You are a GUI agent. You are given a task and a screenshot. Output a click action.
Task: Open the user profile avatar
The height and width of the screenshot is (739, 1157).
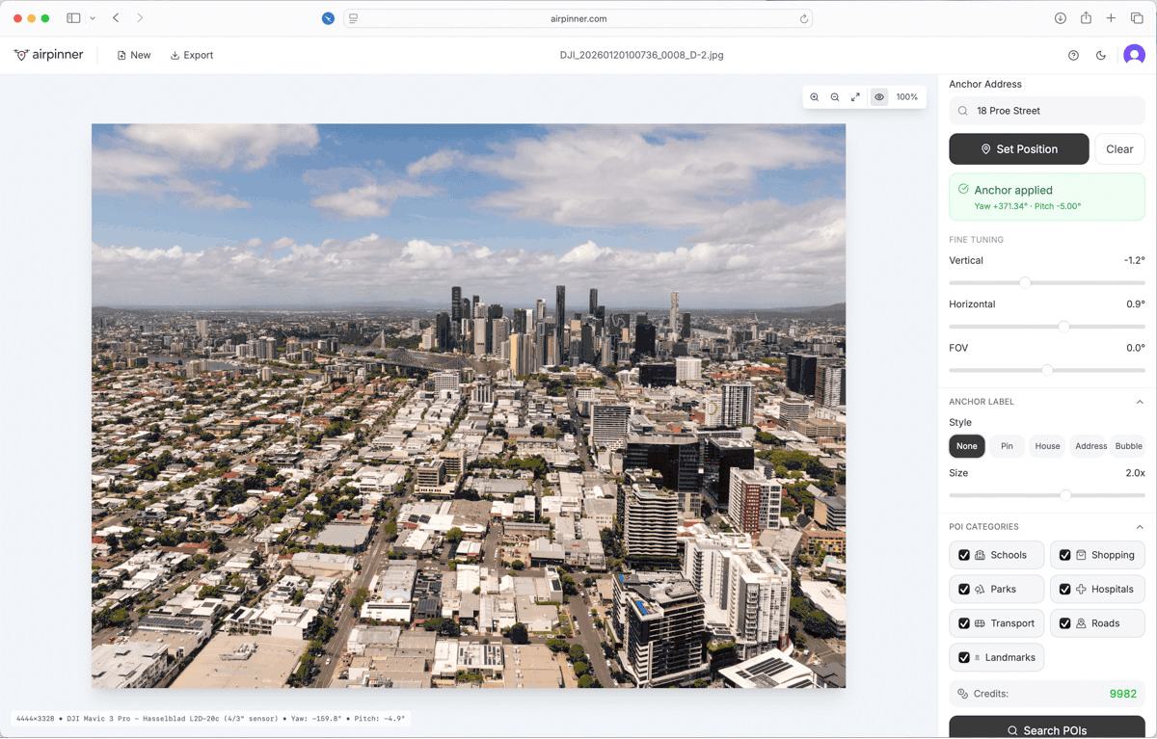pyautogui.click(x=1134, y=56)
